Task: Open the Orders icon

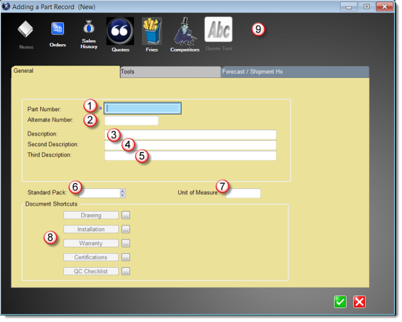Action: point(57,28)
